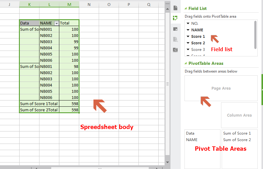Click the Sum of Score 2Total row label
The width and height of the screenshot is (263, 169).
39,110
